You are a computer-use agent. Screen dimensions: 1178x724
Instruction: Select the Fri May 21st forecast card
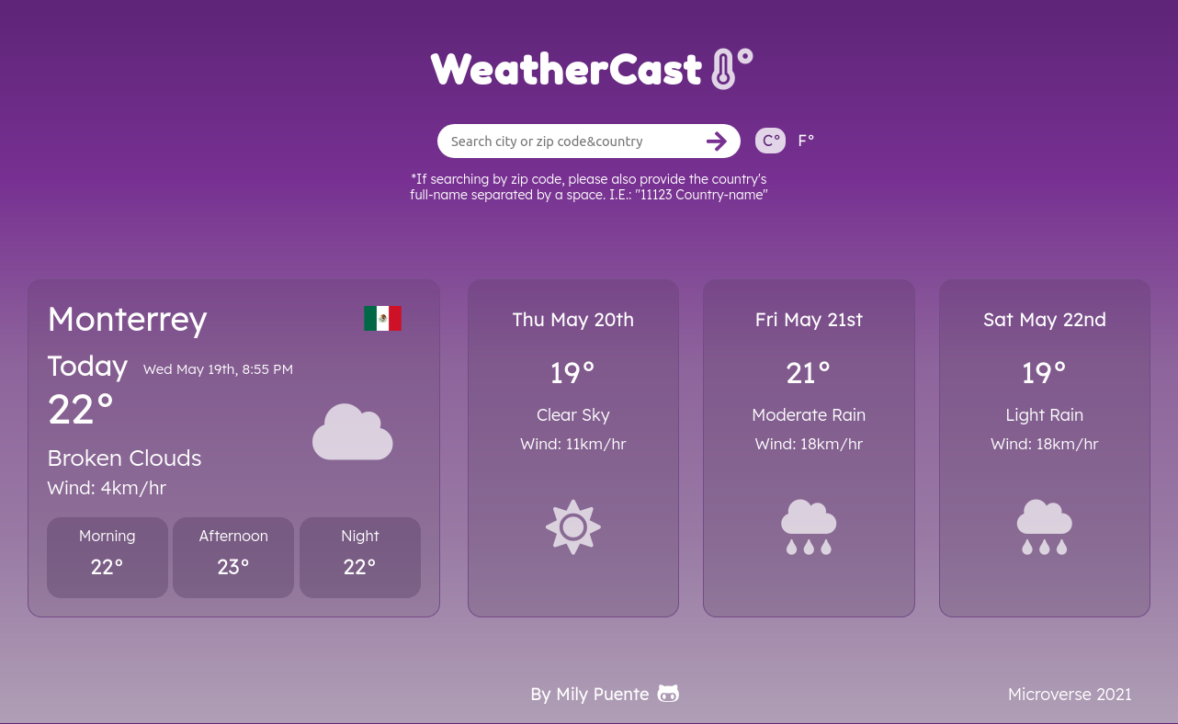click(809, 447)
